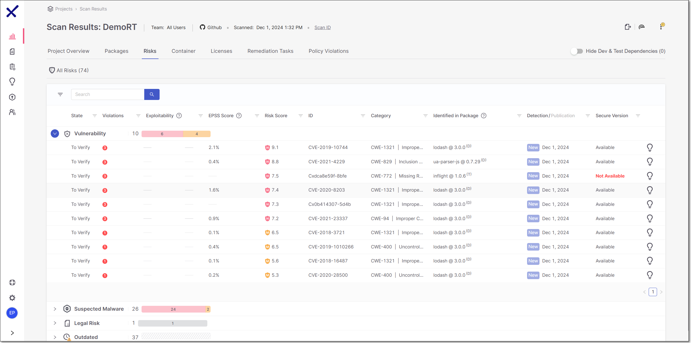Click the EP user avatar

pos(12,313)
